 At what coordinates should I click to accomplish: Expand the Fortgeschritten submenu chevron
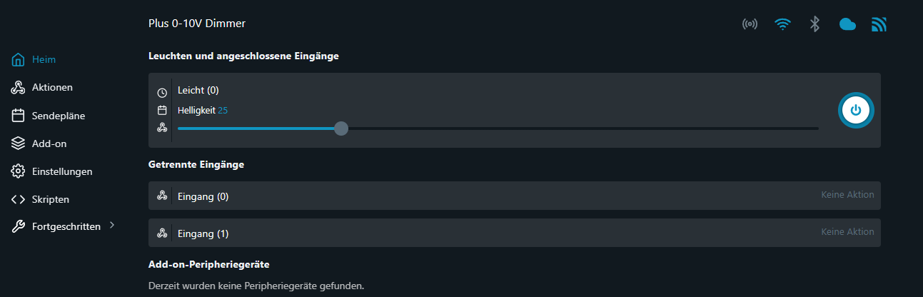(x=111, y=226)
